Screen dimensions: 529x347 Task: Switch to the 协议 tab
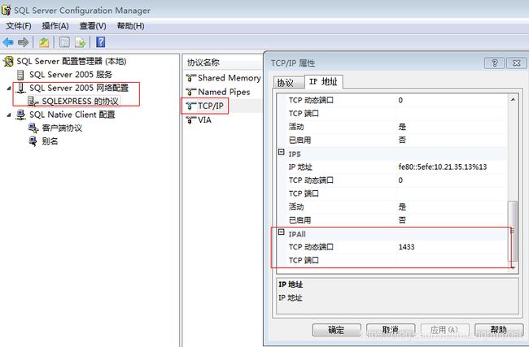288,83
